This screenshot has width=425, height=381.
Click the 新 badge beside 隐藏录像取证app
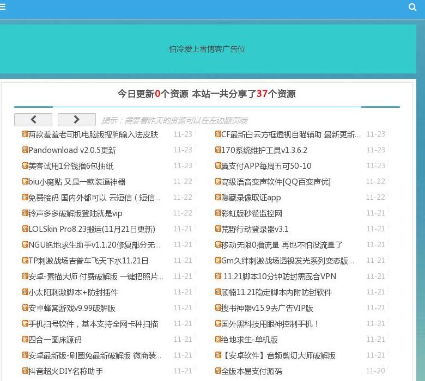tap(218, 197)
